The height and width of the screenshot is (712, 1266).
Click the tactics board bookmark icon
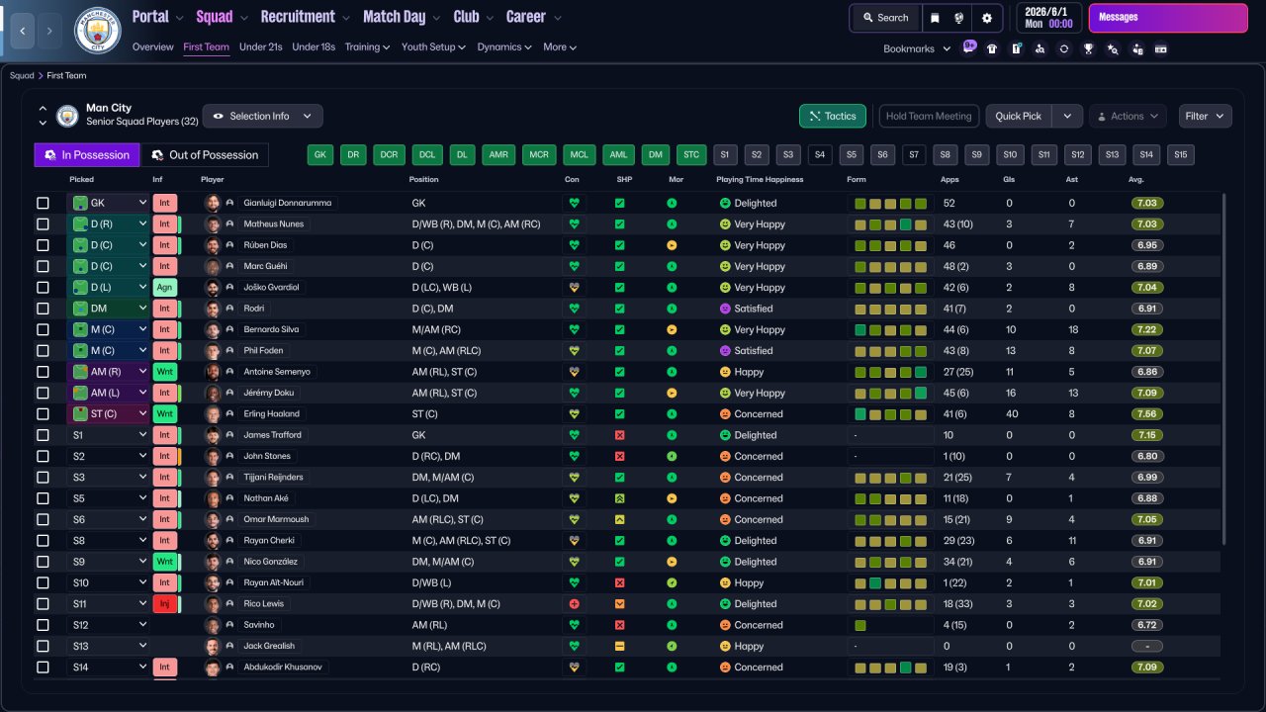(1016, 48)
